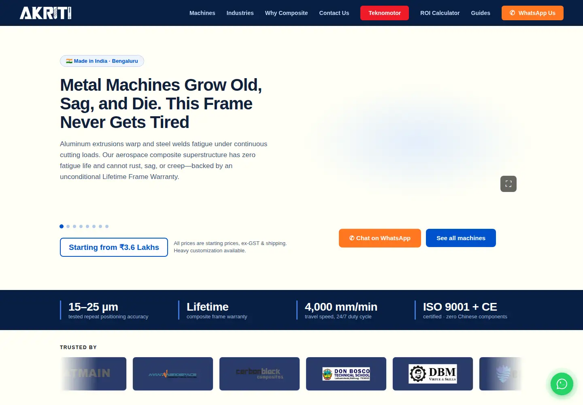Image resolution: width=583 pixels, height=405 pixels.
Task: Click the DBM Virtue & Skills logo
Action: [x=433, y=374]
